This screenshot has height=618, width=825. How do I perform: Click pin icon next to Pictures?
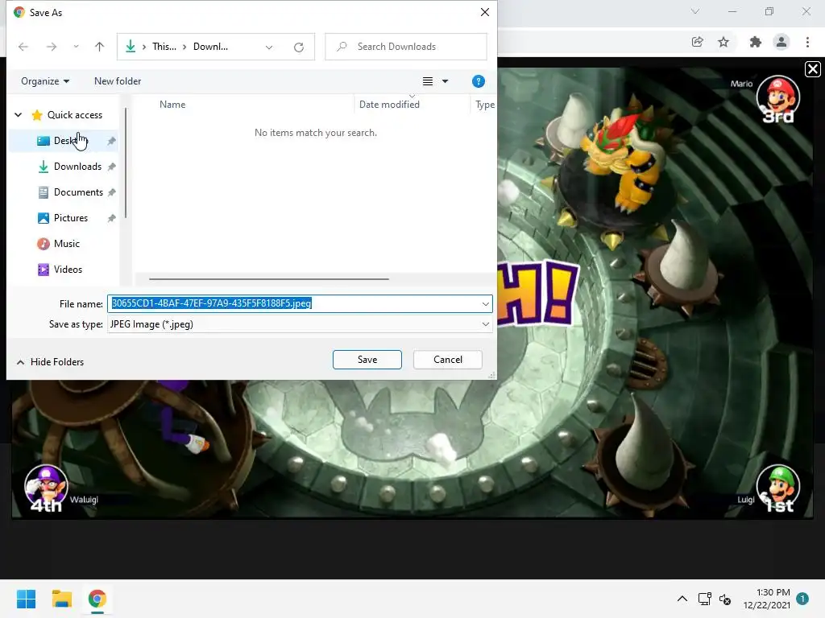click(x=111, y=218)
